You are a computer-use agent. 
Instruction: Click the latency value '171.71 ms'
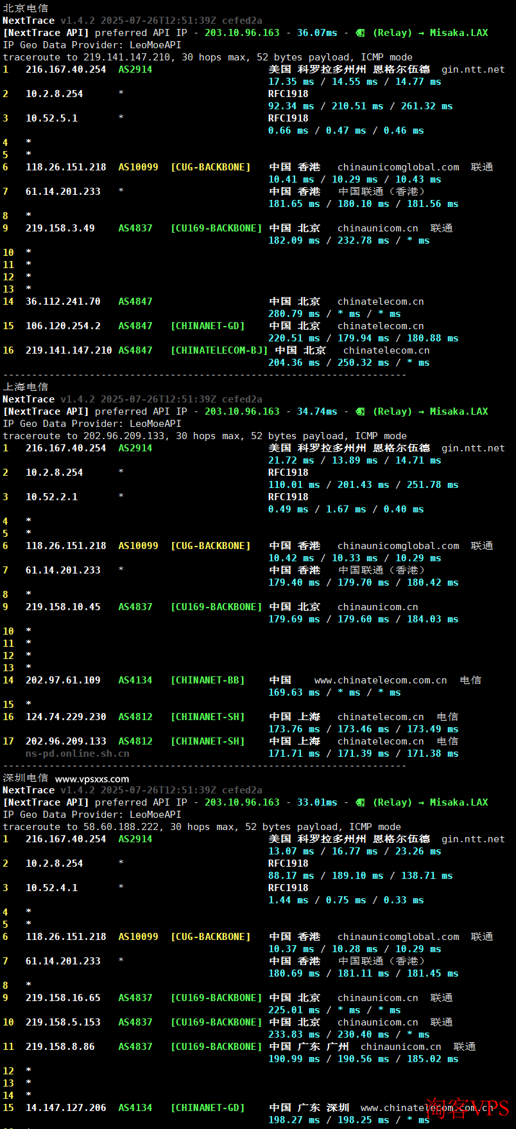tap(294, 754)
